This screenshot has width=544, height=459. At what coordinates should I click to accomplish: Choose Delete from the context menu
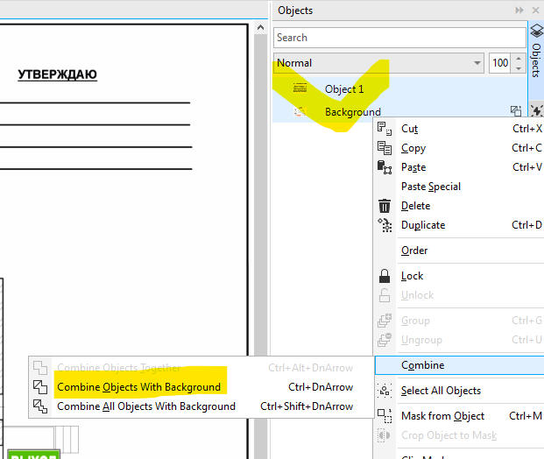pyautogui.click(x=459, y=206)
